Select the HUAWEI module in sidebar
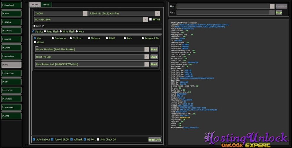 click(x=11, y=39)
